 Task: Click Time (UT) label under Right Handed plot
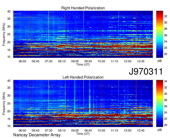[x=83, y=64]
